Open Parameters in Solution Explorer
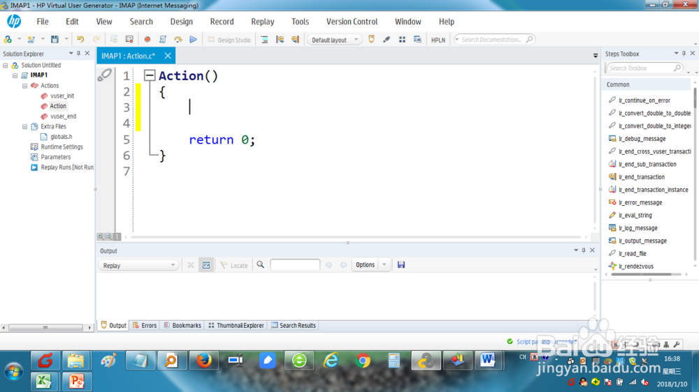This screenshot has width=699, height=392. point(55,157)
